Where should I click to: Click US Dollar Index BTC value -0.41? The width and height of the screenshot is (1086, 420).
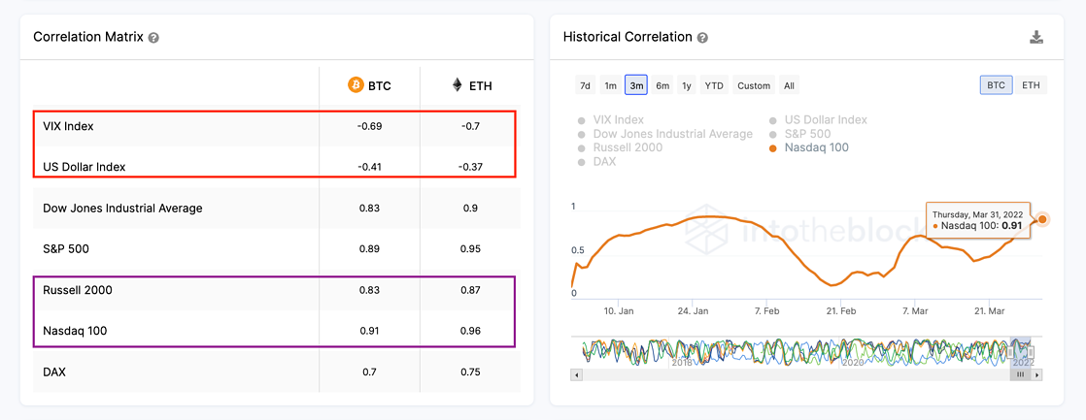click(x=370, y=167)
